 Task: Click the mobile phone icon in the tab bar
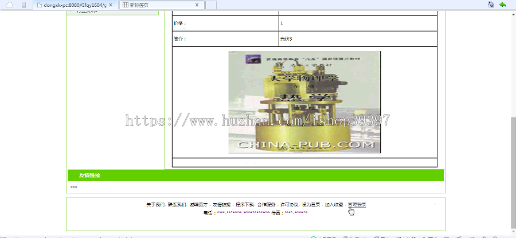24,5
